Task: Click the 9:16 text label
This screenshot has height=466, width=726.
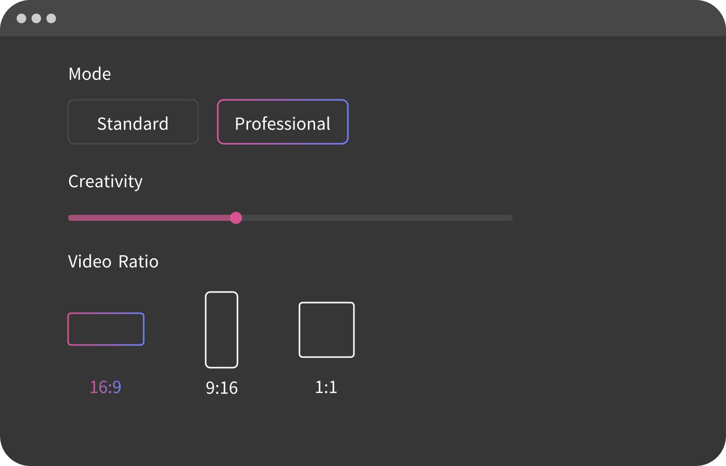Action: (x=222, y=388)
